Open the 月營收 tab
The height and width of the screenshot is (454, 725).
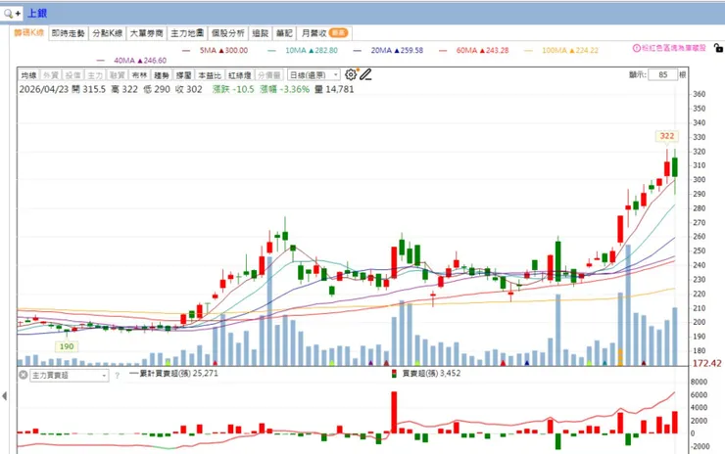324,33
